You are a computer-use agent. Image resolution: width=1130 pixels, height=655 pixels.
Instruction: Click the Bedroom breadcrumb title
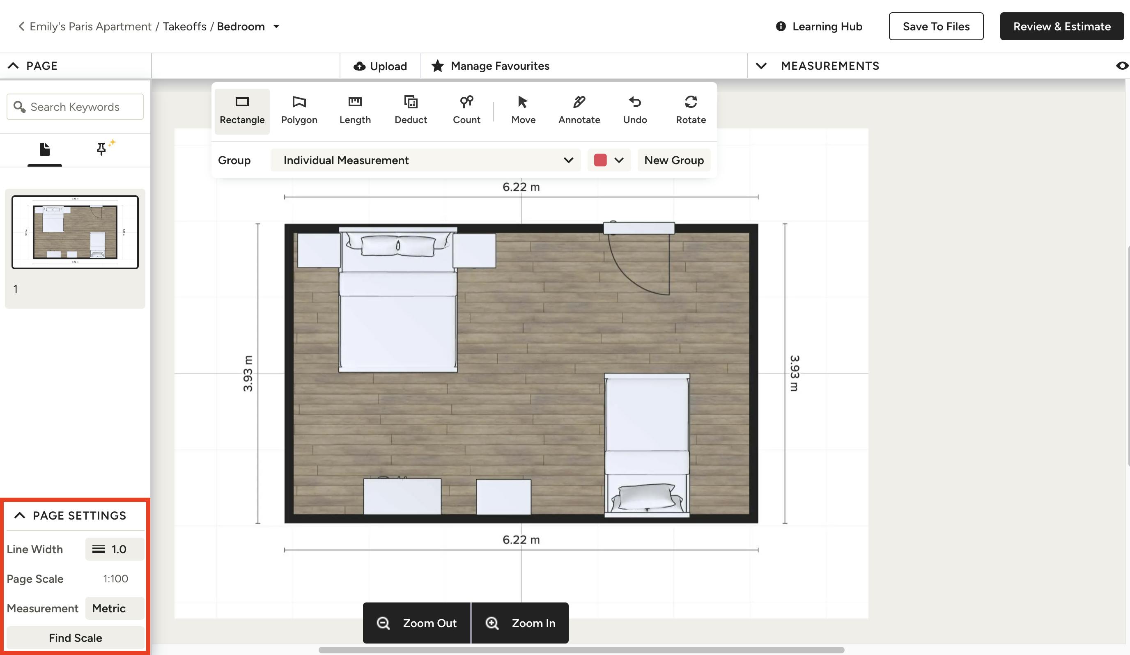pyautogui.click(x=241, y=26)
